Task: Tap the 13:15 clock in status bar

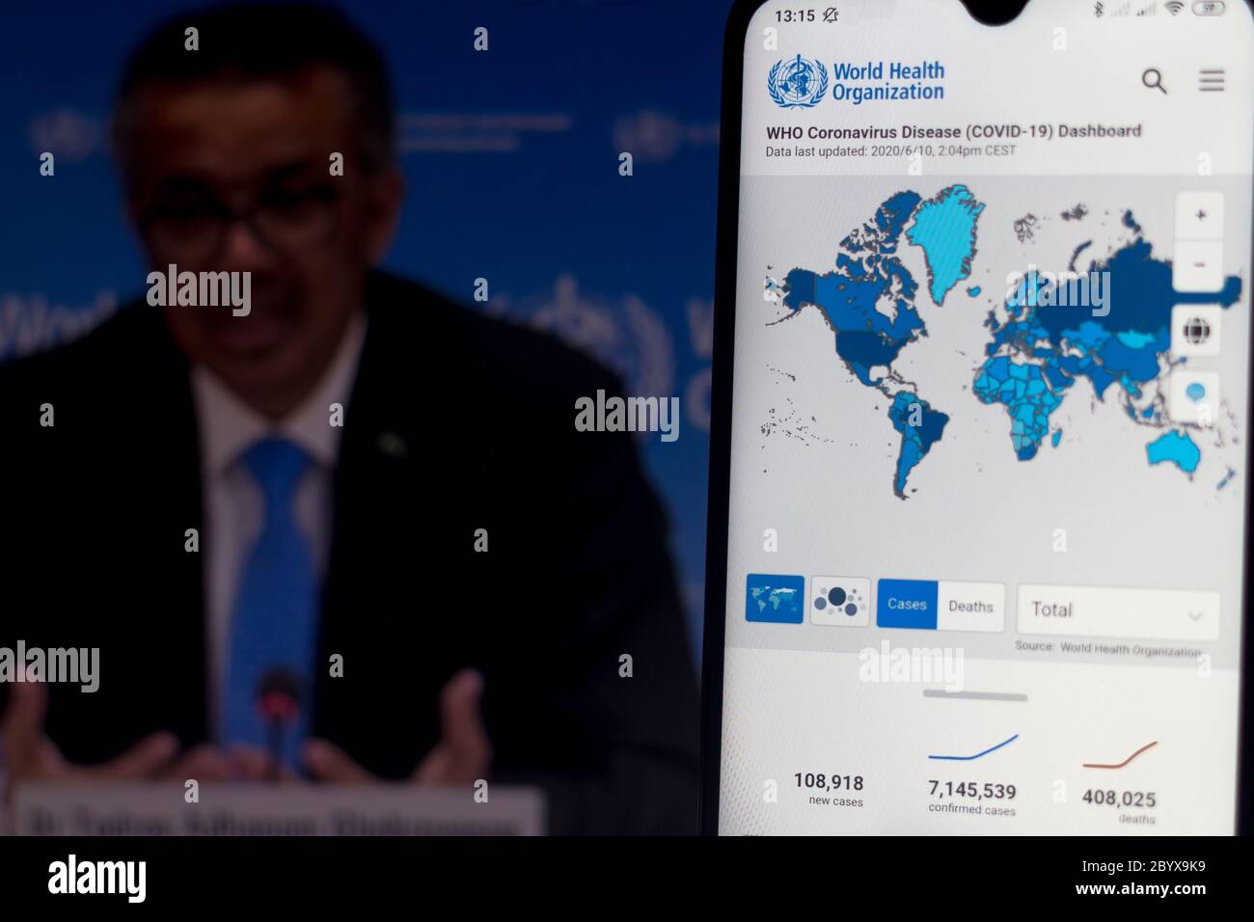Action: 794,16
